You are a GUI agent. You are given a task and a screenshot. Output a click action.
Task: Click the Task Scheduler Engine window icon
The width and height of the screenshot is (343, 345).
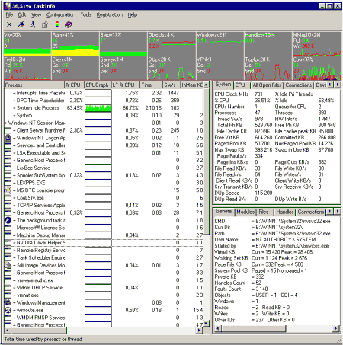[8, 257]
